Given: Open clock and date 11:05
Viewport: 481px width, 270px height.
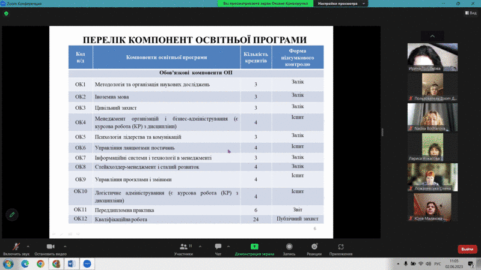Looking at the screenshot, I should [454, 263].
